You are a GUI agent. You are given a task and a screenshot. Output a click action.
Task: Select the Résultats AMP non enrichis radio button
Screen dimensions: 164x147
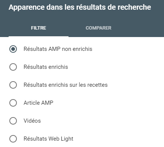click(13, 49)
